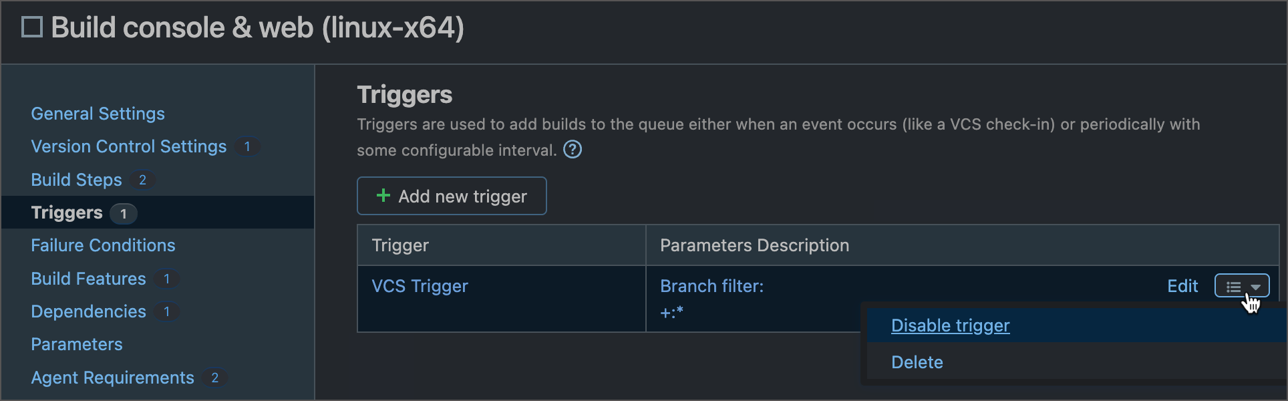Click the badge counter next to Agent Requirements

[x=214, y=378]
